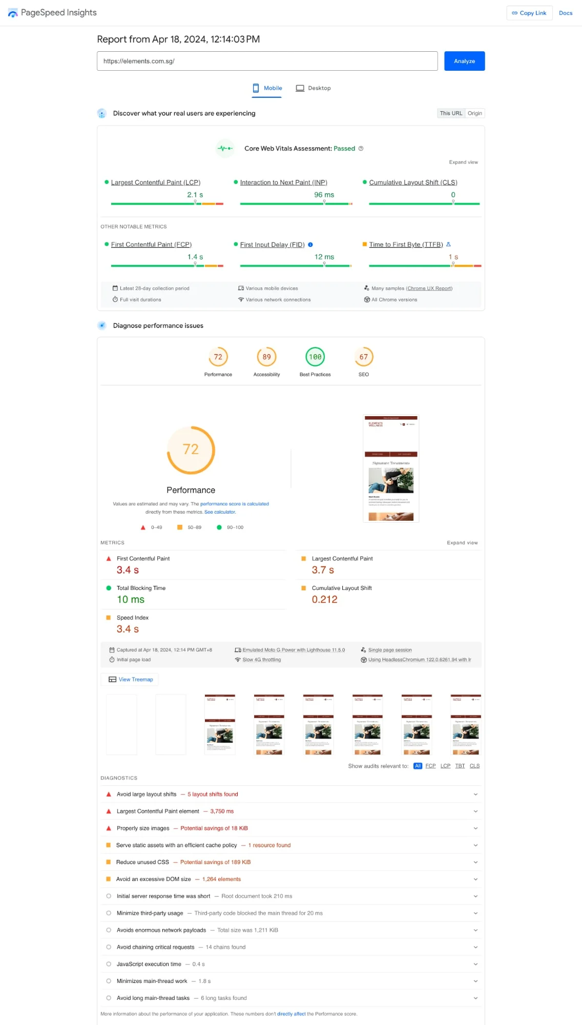Open First Contentful Paint (FCP) field link
Image resolution: width=582 pixels, height=1025 pixels.
[151, 244]
